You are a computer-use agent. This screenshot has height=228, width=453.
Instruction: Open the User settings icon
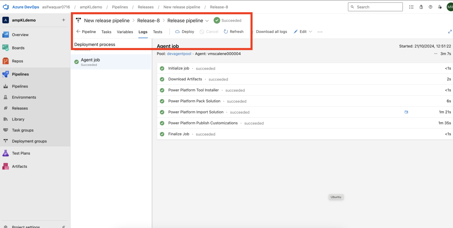click(440, 7)
